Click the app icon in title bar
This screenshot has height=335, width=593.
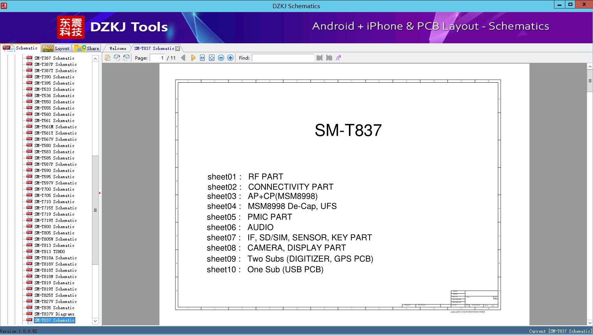click(x=4, y=6)
